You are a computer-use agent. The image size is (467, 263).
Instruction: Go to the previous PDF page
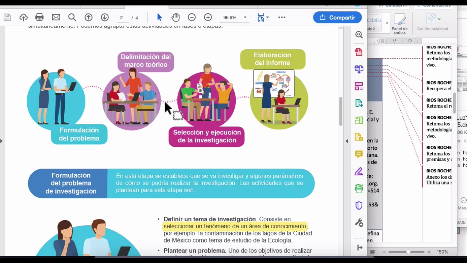88,17
